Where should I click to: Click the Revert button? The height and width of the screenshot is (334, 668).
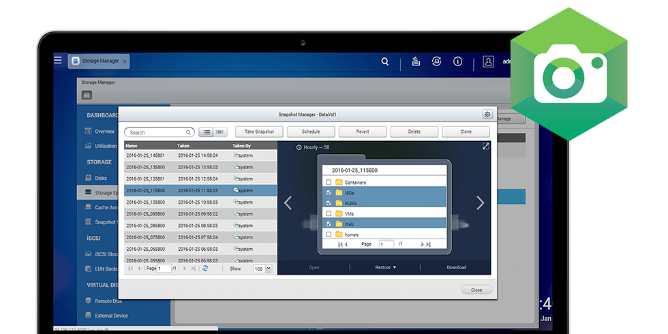(x=363, y=132)
